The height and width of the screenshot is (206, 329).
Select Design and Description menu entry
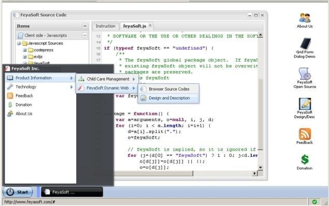pyautogui.click(x=169, y=98)
